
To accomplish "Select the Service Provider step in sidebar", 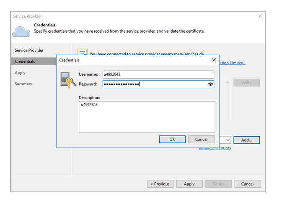I will 29,50.
